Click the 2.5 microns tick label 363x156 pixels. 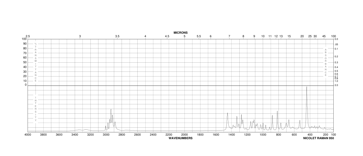28,36
